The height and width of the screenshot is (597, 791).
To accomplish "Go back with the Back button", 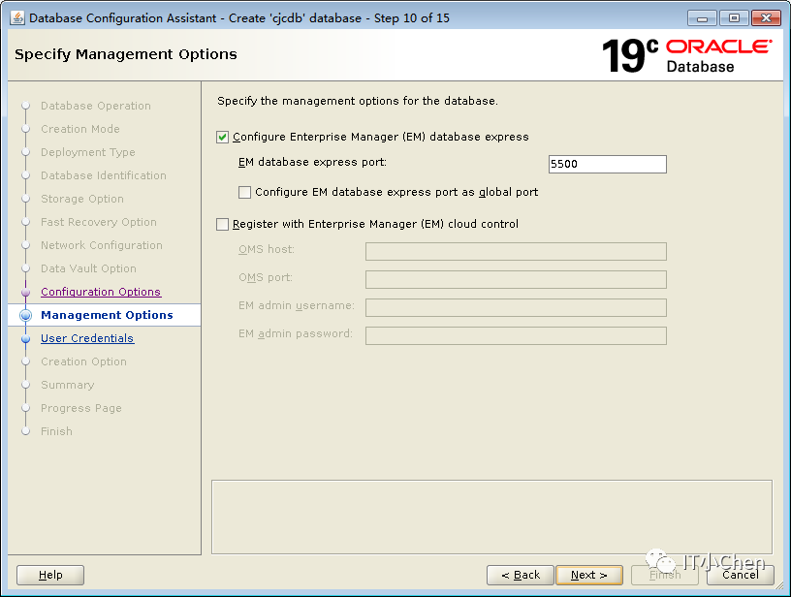I will 521,575.
